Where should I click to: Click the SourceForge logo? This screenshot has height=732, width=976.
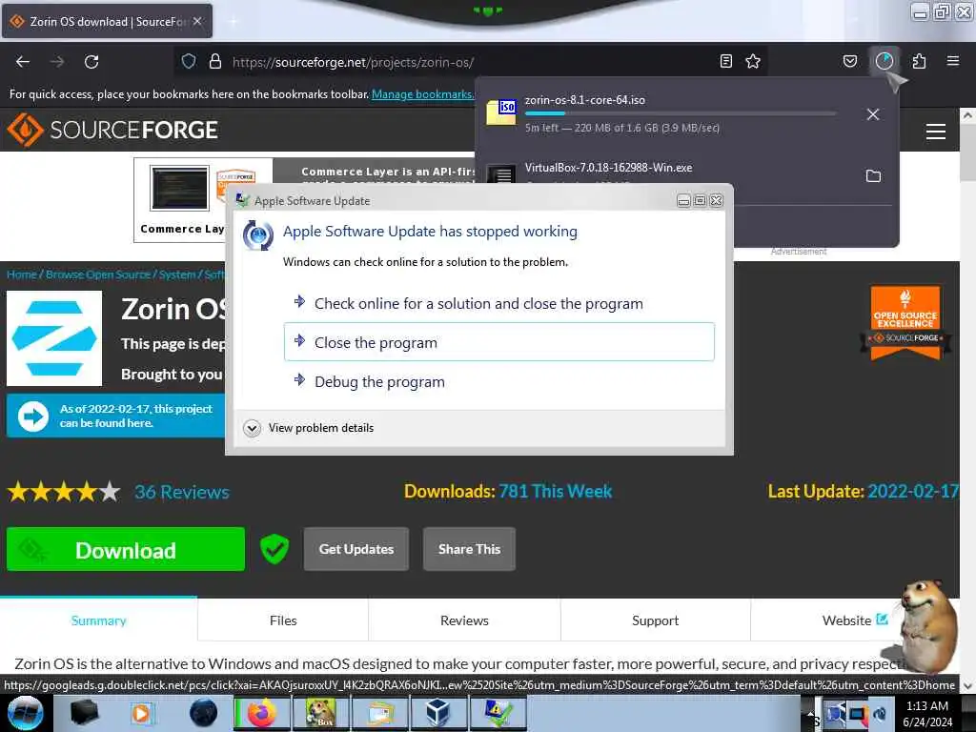(x=112, y=130)
